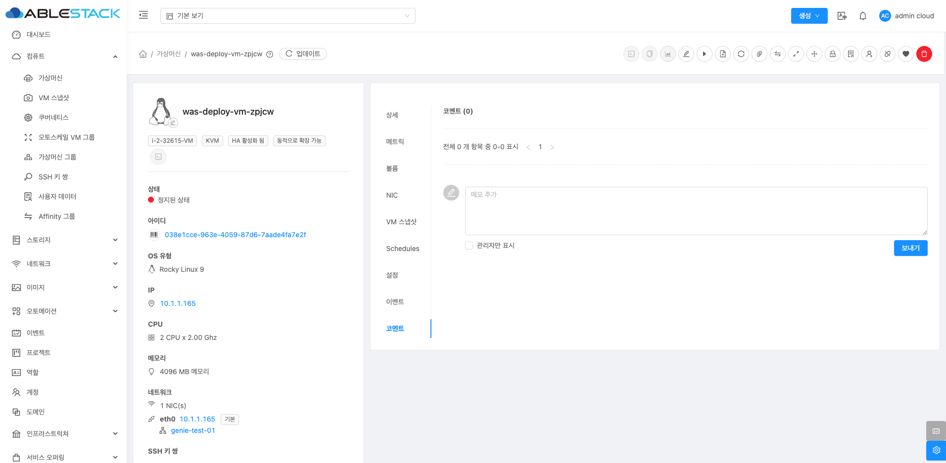The width and height of the screenshot is (946, 463).
Task: Click the heart icon in the toolbar
Action: (905, 54)
